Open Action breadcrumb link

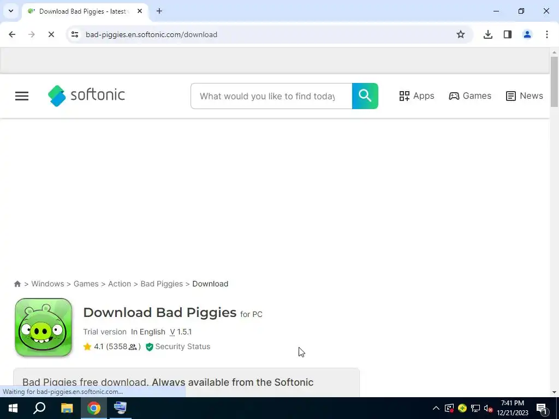tap(120, 284)
